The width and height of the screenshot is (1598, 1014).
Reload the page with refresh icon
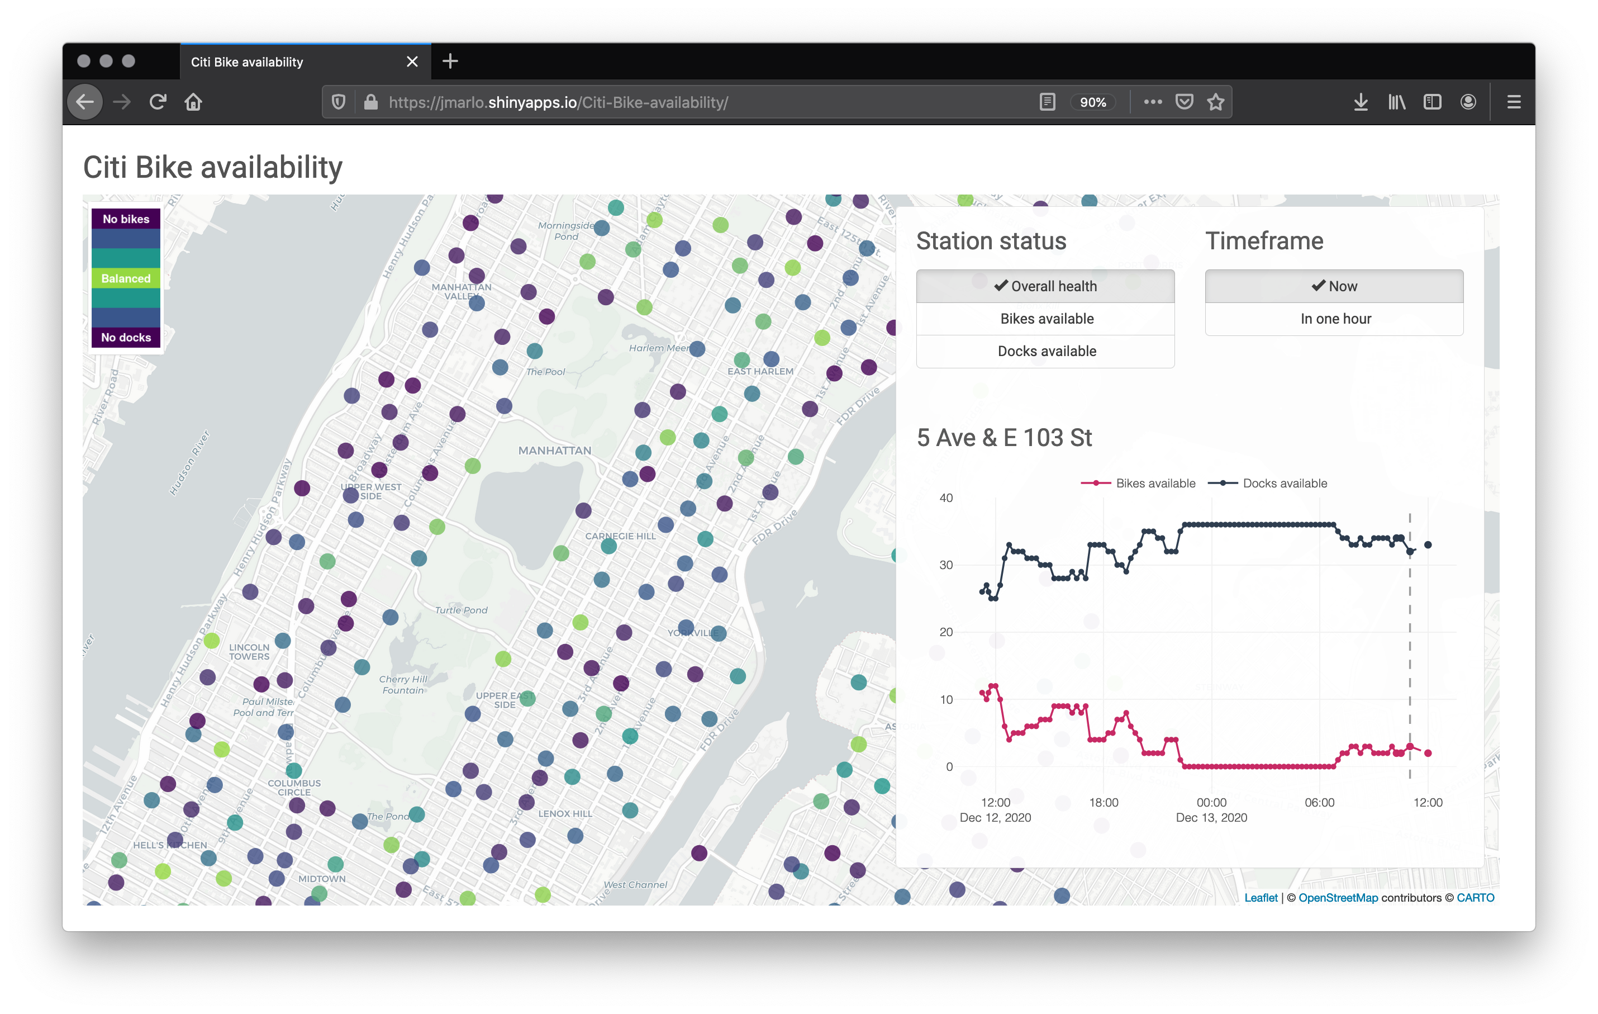[x=157, y=102]
